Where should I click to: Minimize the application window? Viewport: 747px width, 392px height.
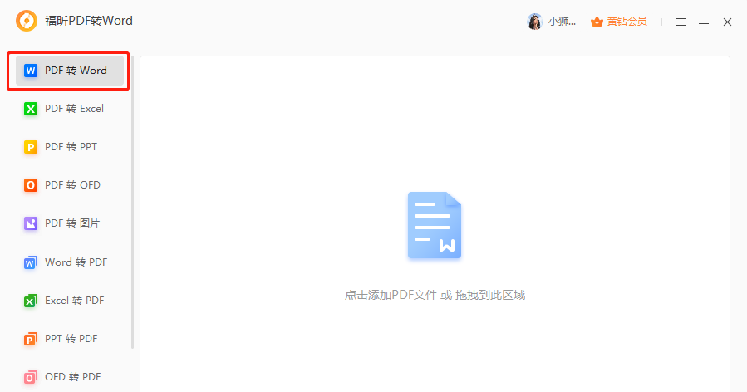[704, 22]
